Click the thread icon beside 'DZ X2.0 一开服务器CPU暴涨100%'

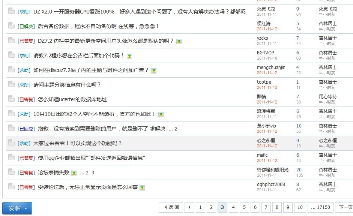pos(11,11)
